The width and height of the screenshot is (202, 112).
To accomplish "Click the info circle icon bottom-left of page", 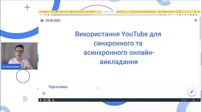I will tap(44, 93).
